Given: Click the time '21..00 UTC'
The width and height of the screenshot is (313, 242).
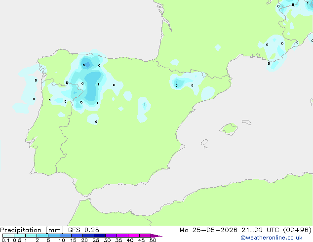Looking at the screenshot, I should tap(260, 230).
